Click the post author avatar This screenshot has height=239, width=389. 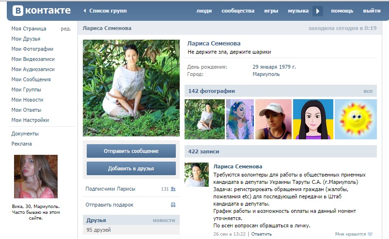[197, 175]
